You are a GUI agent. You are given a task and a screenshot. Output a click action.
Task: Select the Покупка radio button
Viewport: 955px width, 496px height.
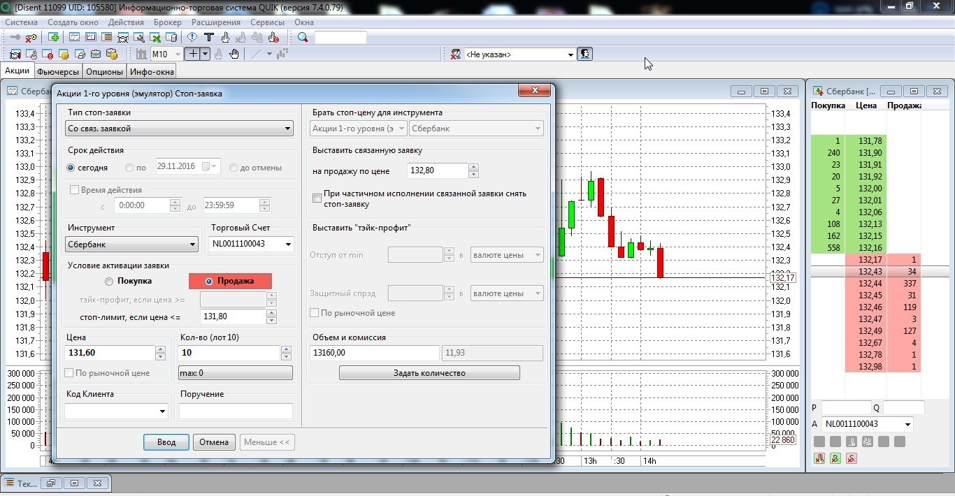coord(108,282)
